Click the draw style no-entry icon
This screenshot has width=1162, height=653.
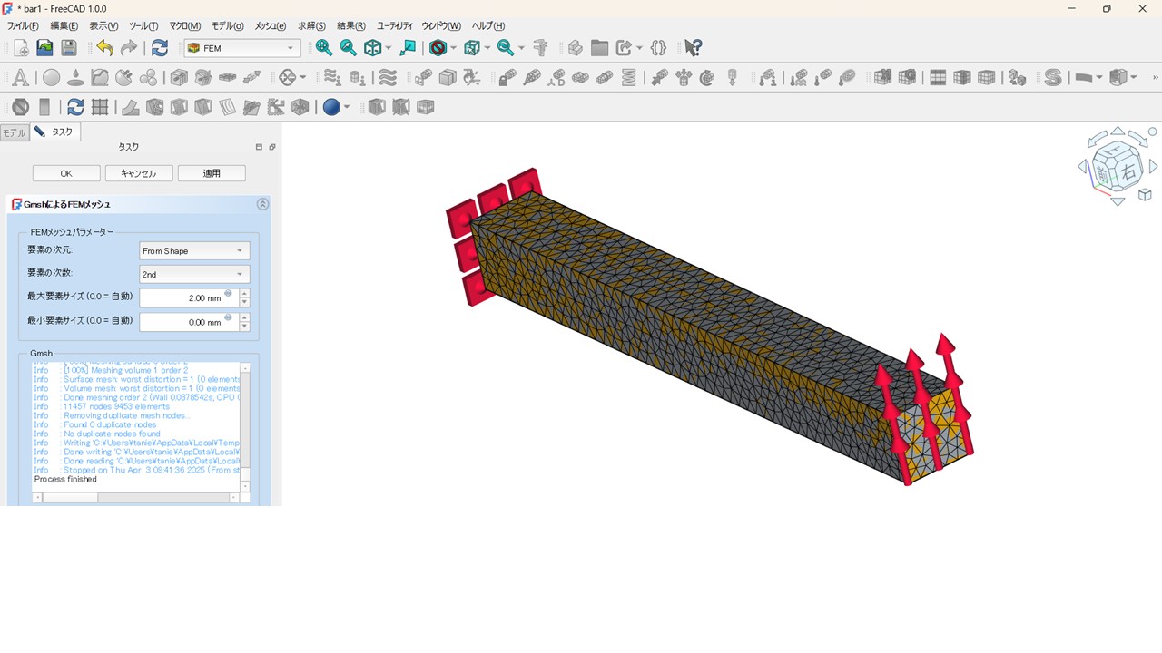[438, 48]
